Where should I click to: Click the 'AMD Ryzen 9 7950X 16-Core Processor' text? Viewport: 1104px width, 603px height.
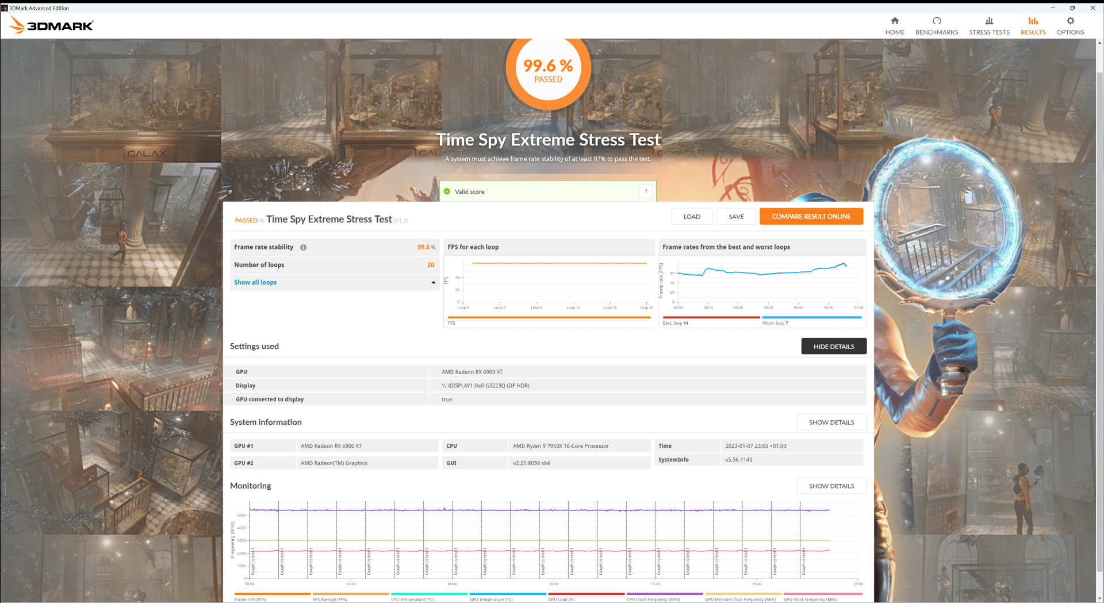pyautogui.click(x=561, y=446)
